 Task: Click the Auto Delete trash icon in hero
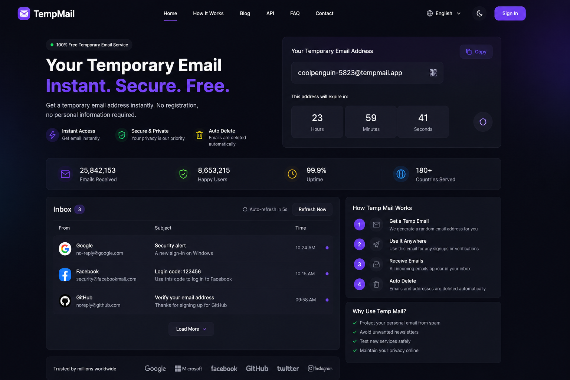click(x=199, y=135)
